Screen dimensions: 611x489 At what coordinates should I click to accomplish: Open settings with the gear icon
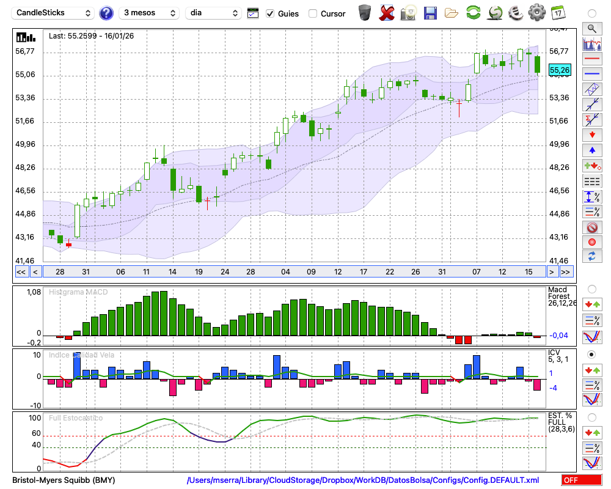(536, 12)
